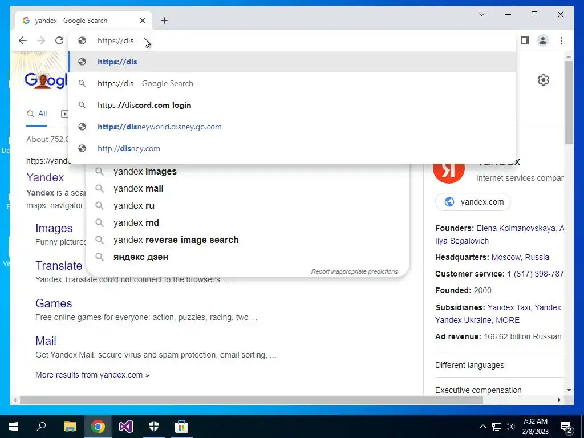
Task: Open the Translate sitelink
Action: click(x=59, y=266)
